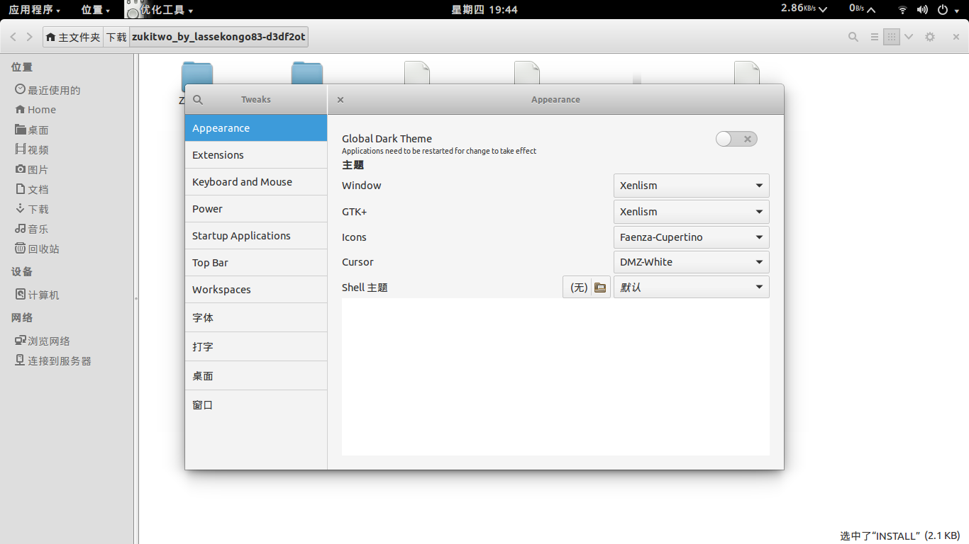This screenshot has width=969, height=544.
Task: Select 窗口 in Tweaks sidebar
Action: pyautogui.click(x=256, y=405)
